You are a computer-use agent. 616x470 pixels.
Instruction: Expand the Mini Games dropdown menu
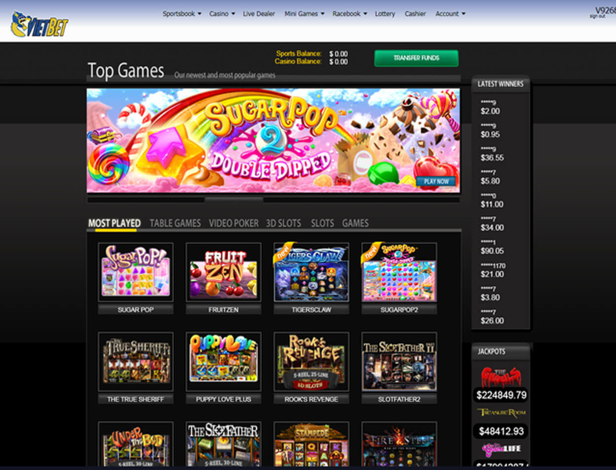[304, 14]
